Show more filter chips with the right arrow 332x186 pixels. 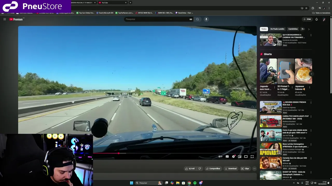coord(309,29)
